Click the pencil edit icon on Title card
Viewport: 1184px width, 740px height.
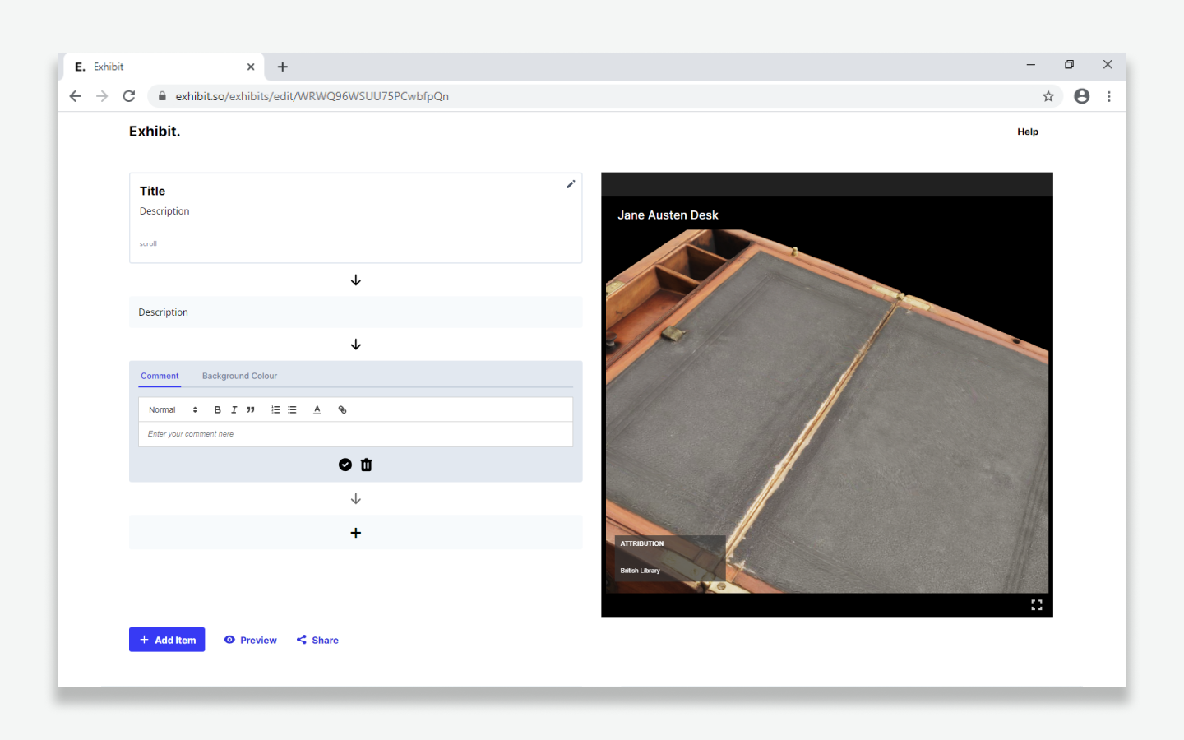click(x=571, y=185)
